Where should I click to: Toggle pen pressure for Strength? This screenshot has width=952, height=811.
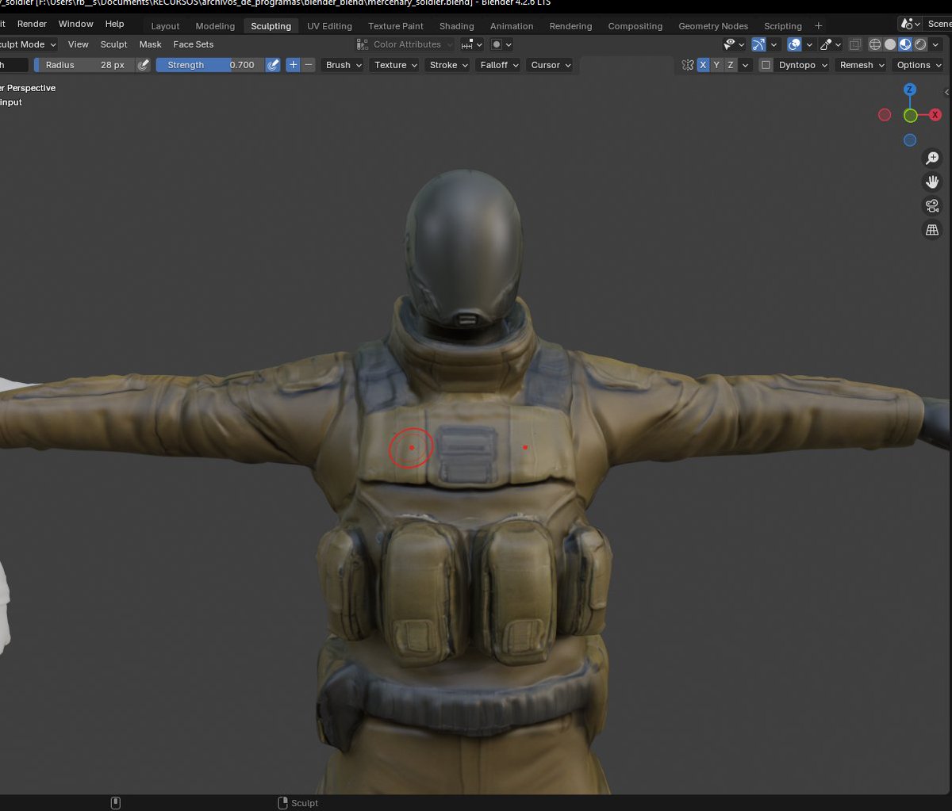coord(273,65)
